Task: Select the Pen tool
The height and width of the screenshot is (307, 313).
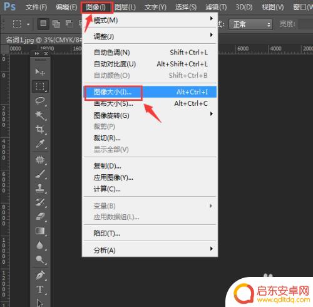Action: [x=40, y=275]
